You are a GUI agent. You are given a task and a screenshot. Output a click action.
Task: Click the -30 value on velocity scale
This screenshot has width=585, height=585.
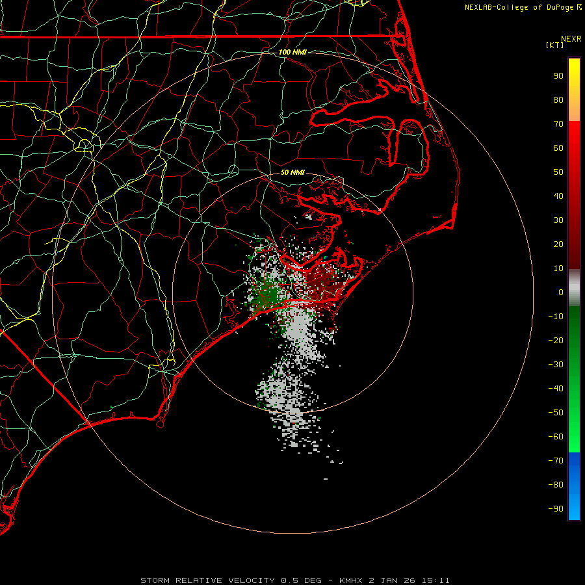click(x=556, y=365)
